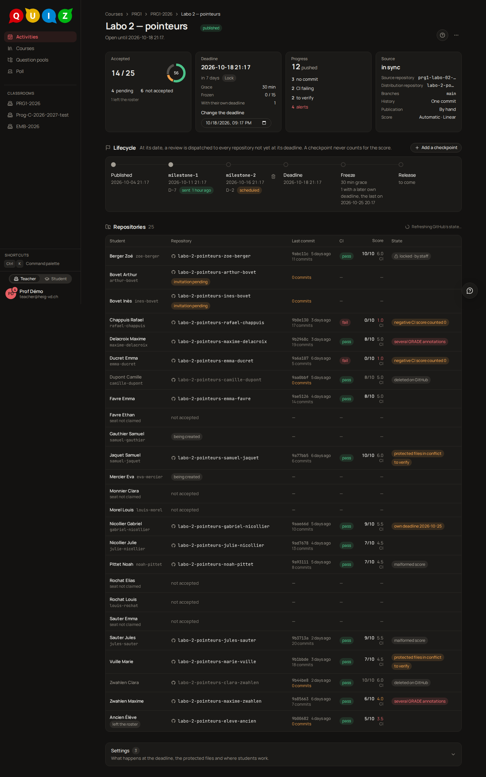Click the fail CI badge for Ducret Emma
This screenshot has height=777, width=486.
(x=345, y=361)
